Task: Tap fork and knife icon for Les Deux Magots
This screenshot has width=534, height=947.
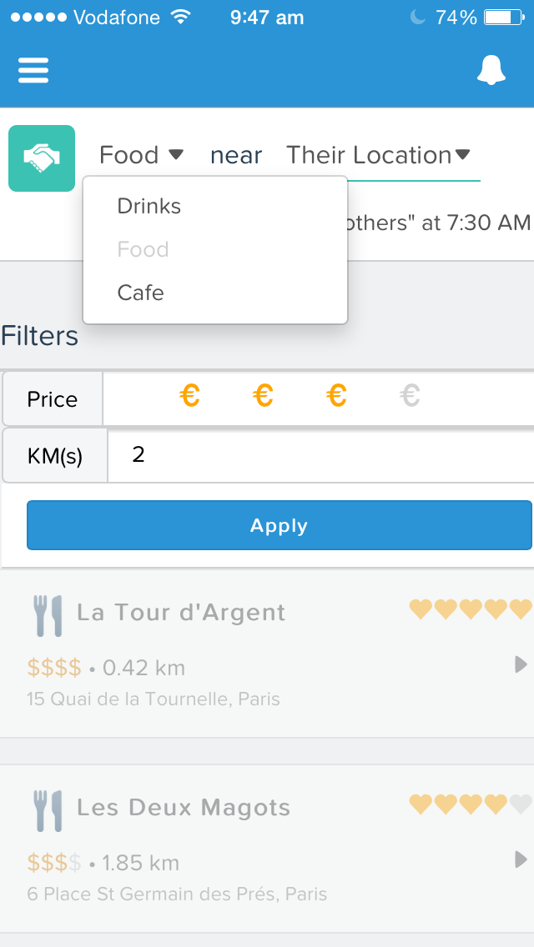Action: 48,810
